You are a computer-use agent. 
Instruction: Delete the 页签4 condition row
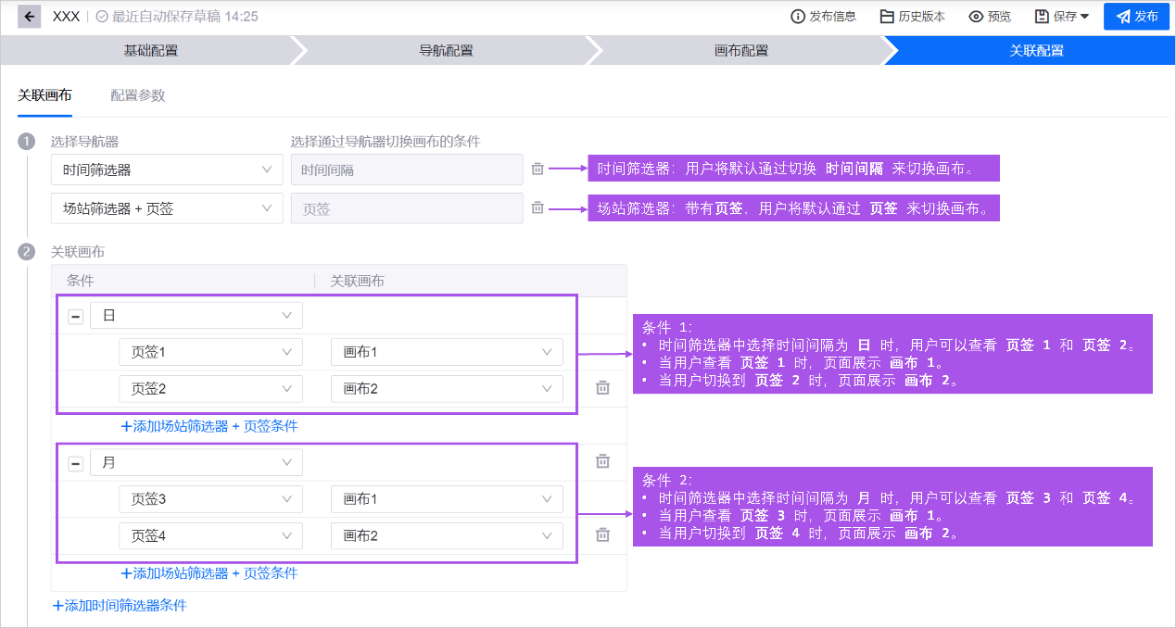602,534
